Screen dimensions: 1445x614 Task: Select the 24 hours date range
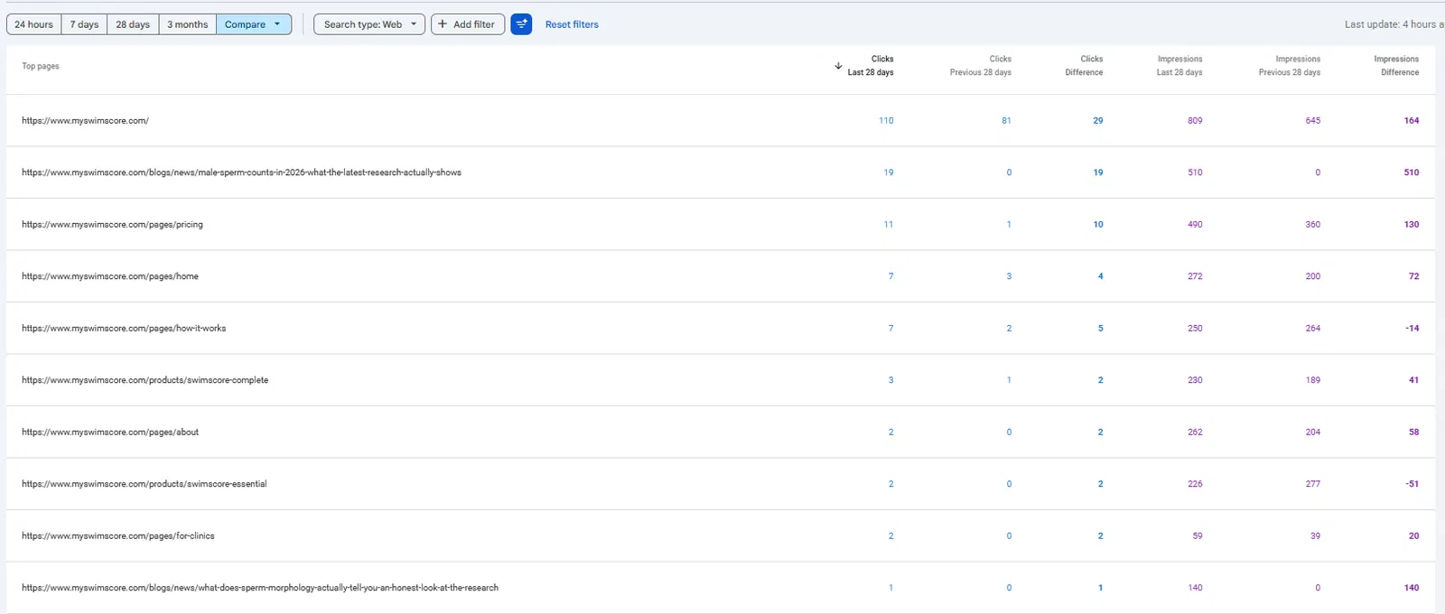tap(33, 24)
